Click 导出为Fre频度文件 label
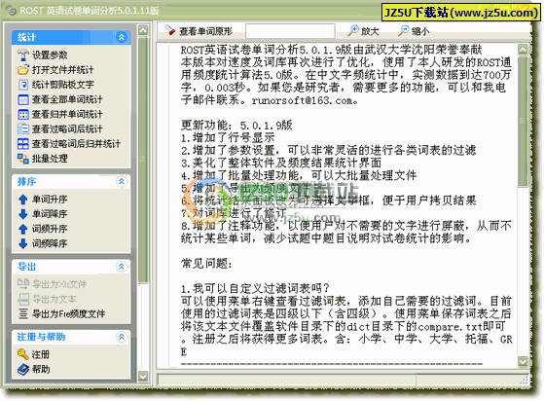This screenshot has width=544, height=401. pos(68,314)
